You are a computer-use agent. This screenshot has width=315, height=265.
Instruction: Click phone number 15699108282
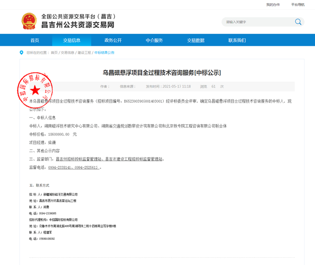(47, 239)
